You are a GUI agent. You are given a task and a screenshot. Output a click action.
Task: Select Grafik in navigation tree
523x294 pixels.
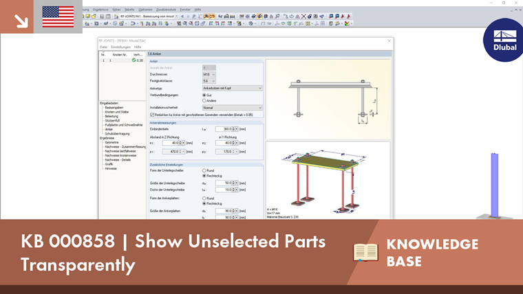[x=109, y=163]
